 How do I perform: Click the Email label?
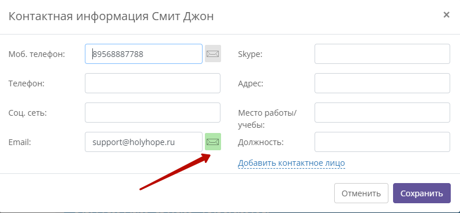(20, 142)
